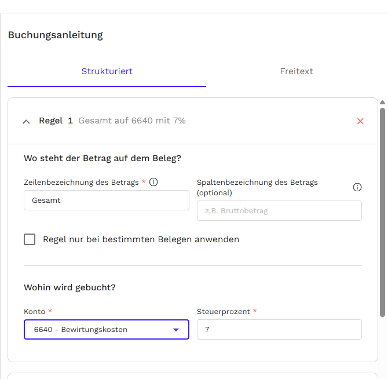
Task: Click the 'Wohin wird gebucht?' section heading
Action: click(69, 287)
